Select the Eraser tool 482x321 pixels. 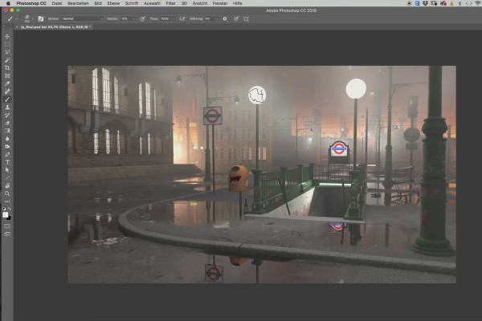coord(7,123)
